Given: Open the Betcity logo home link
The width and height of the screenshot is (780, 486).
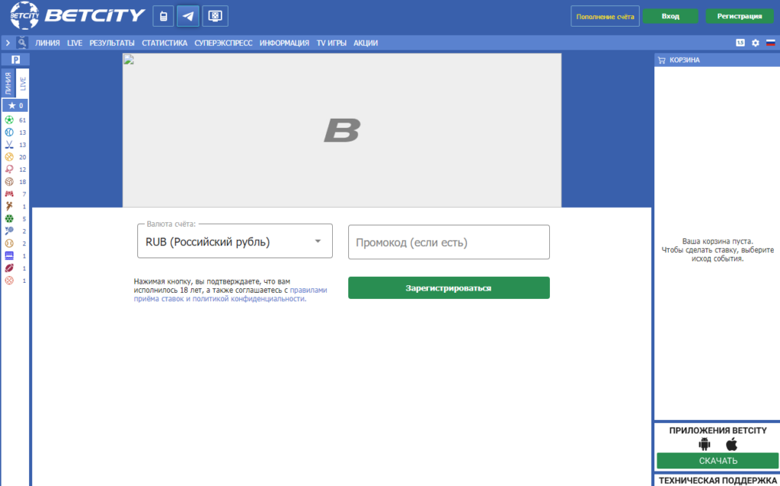Looking at the screenshot, I should tap(78, 16).
